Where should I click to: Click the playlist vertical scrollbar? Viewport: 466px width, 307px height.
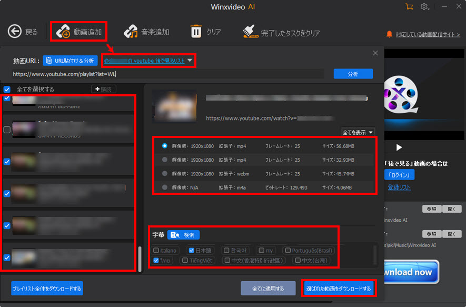pos(140,259)
